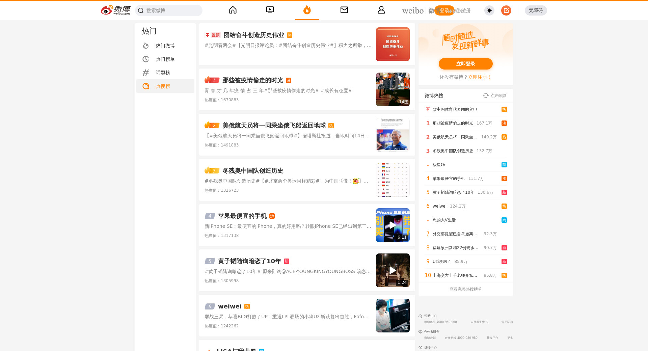
Task: Open feed post titled 那些被疫情偷走的时光
Action: point(253,80)
